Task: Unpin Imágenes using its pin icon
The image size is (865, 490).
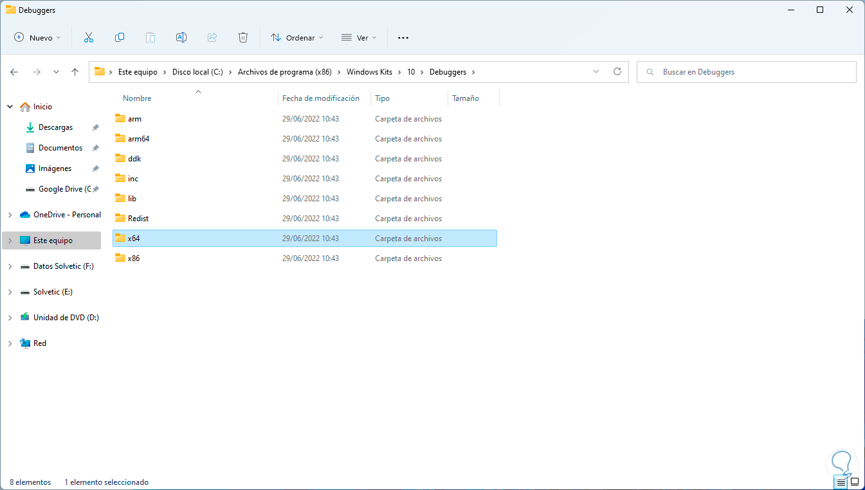Action: pos(96,168)
